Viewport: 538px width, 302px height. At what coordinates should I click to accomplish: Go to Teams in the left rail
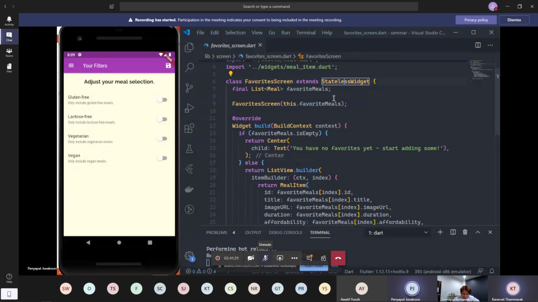[x=9, y=52]
